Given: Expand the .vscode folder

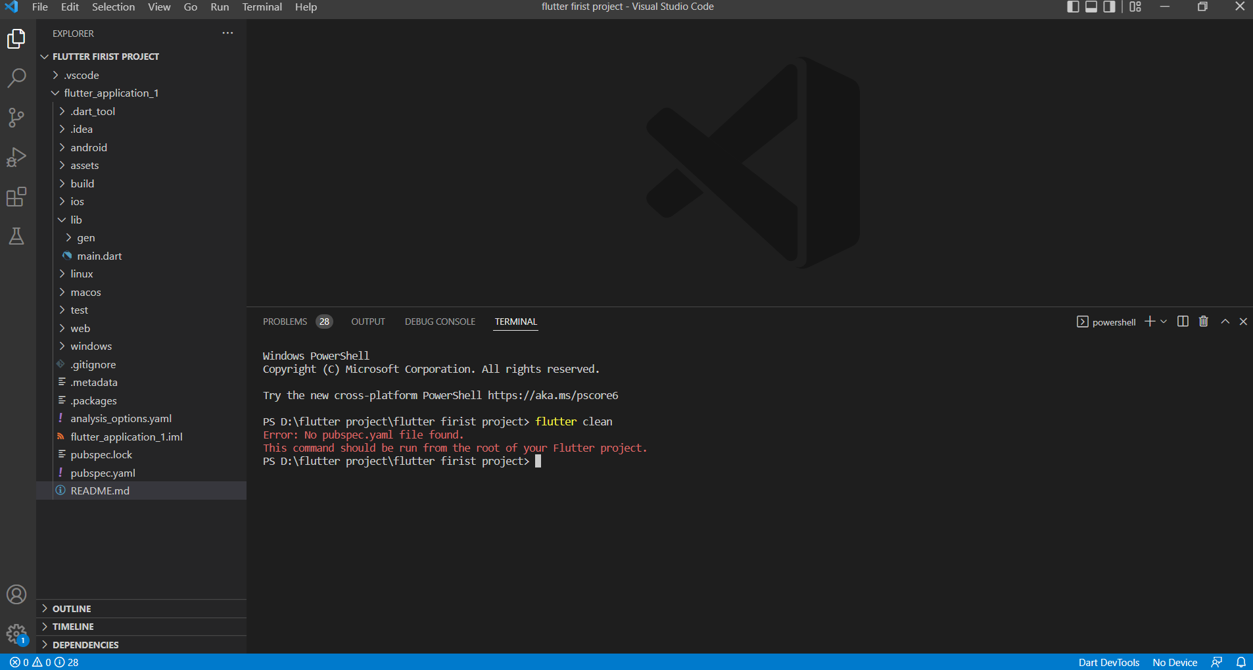Looking at the screenshot, I should click(x=141, y=75).
